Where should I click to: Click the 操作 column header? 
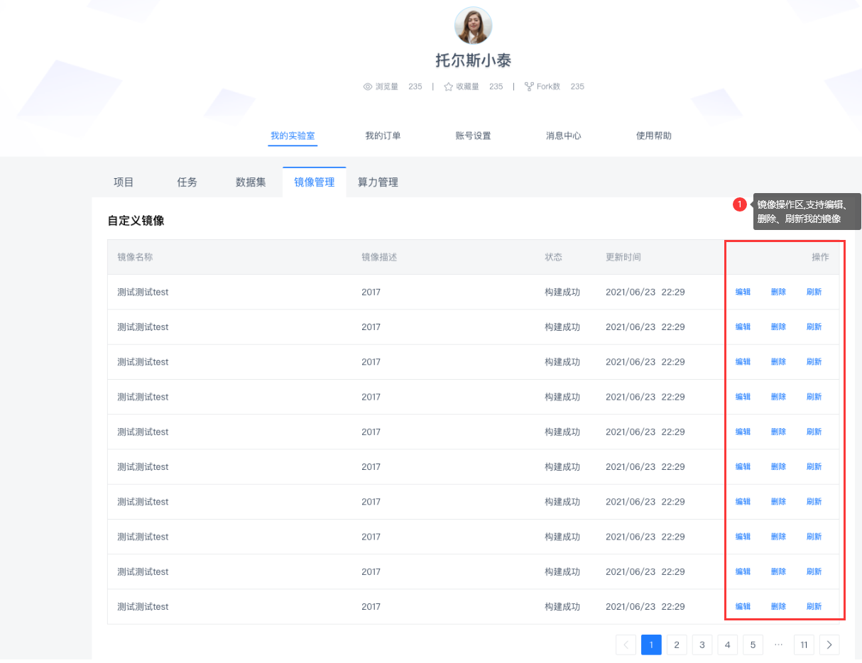coord(820,257)
